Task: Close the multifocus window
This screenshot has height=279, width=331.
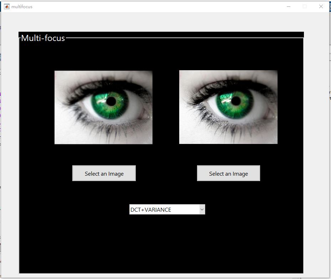Action: pos(321,6)
